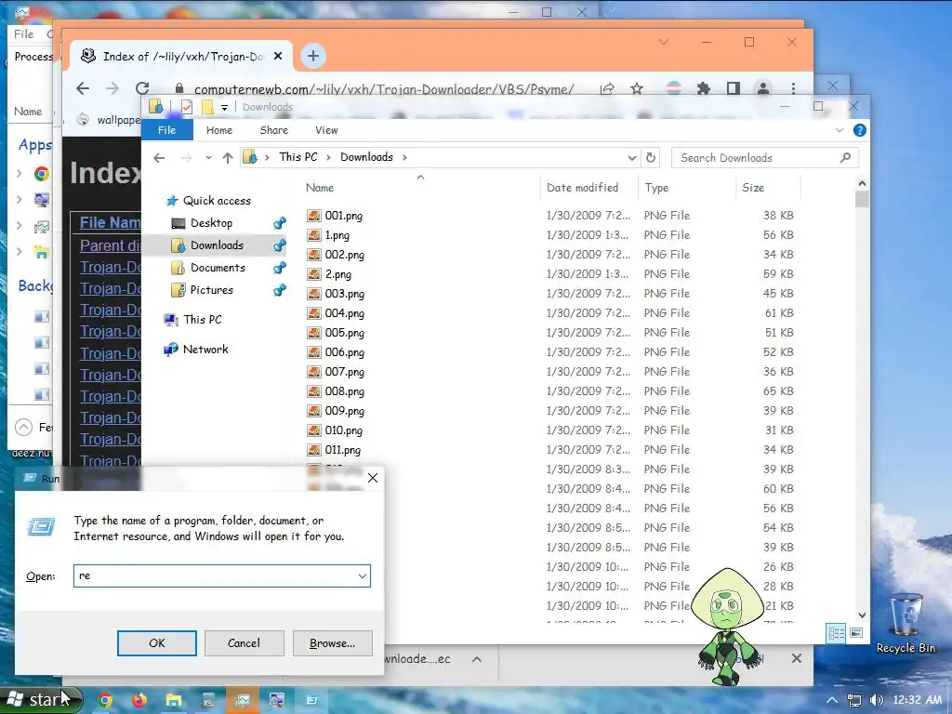Open Chrome three-dot menu

click(793, 88)
